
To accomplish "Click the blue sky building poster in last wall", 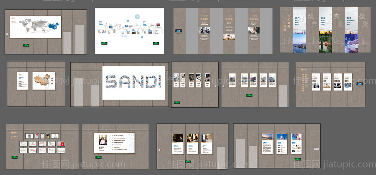I will click(281, 144).
